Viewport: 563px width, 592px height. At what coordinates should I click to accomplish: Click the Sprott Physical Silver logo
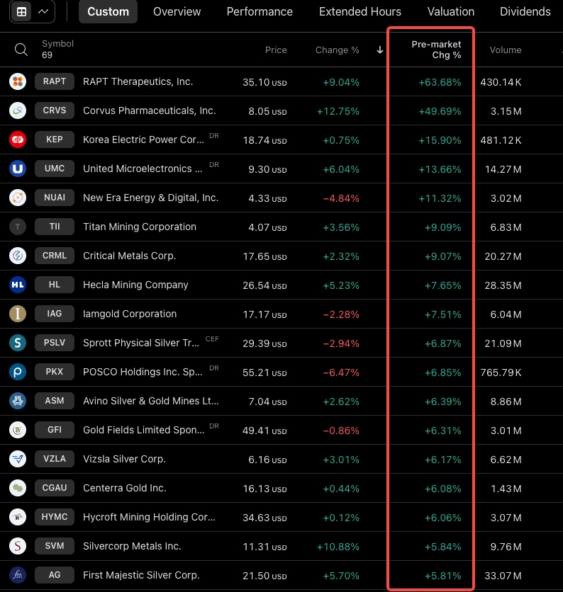coord(18,343)
